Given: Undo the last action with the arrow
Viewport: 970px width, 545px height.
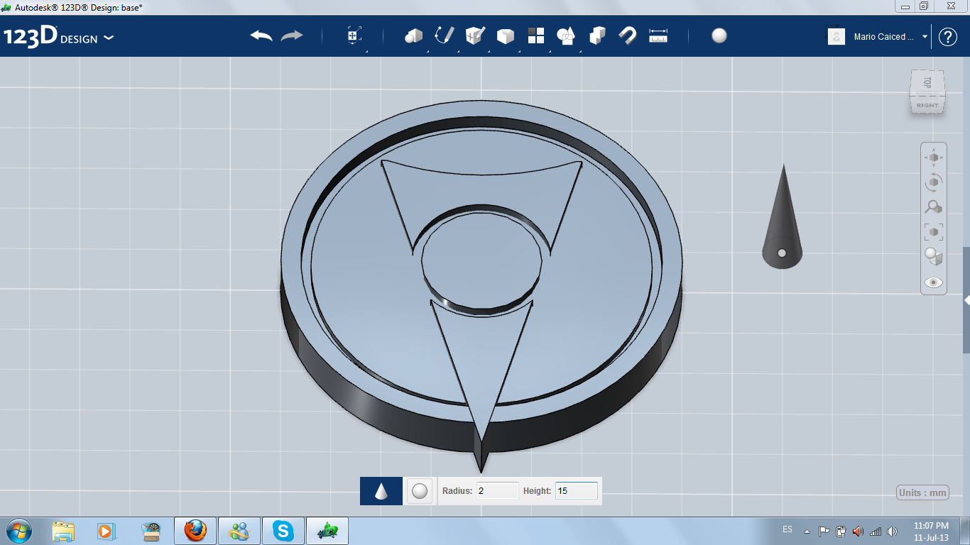Looking at the screenshot, I should [261, 35].
